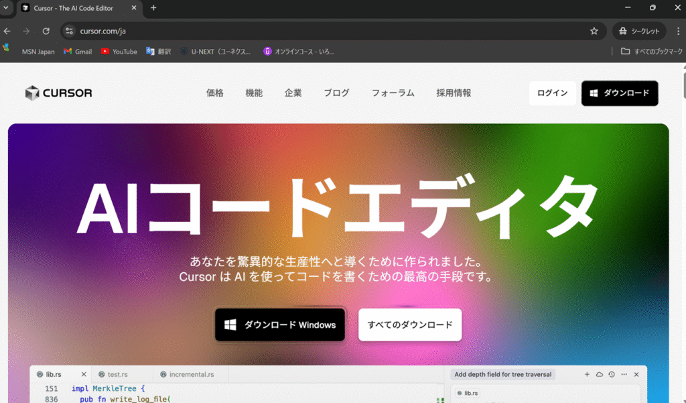This screenshot has width=686, height=403.
Task: Click the Cursor - The AI Code Editor tab
Action: pos(80,8)
